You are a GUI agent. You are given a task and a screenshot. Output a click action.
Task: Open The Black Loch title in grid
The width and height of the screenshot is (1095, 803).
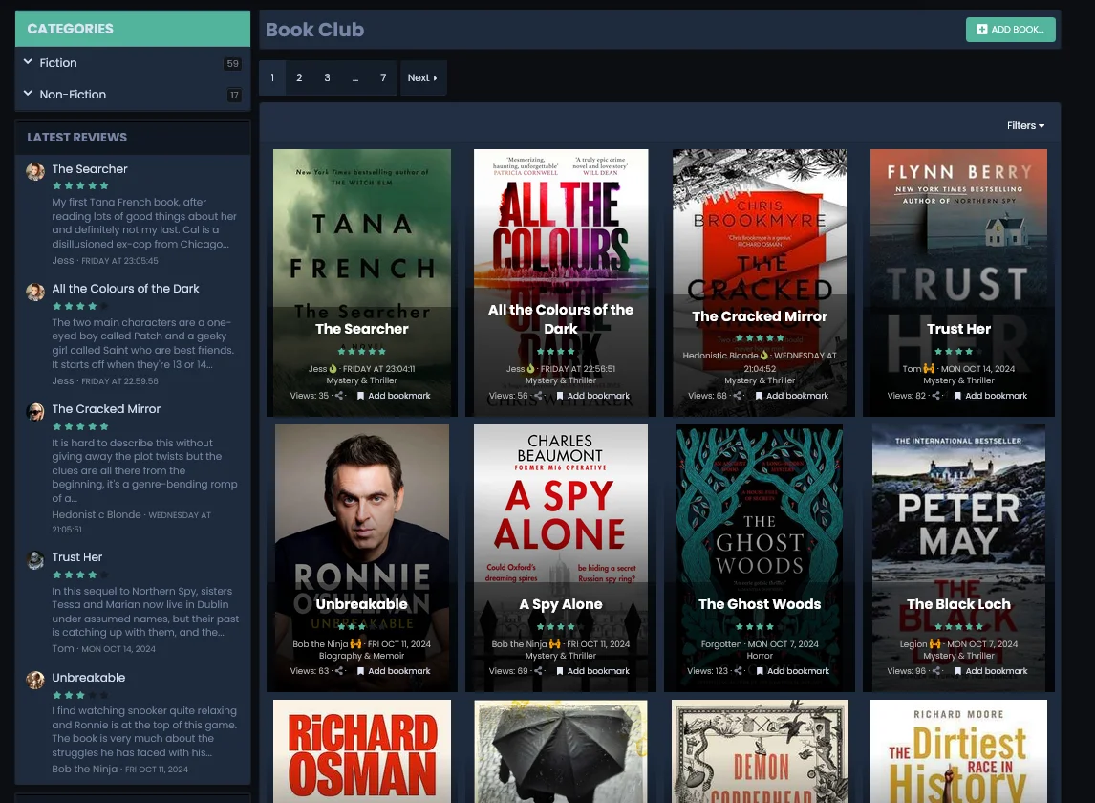pos(958,604)
